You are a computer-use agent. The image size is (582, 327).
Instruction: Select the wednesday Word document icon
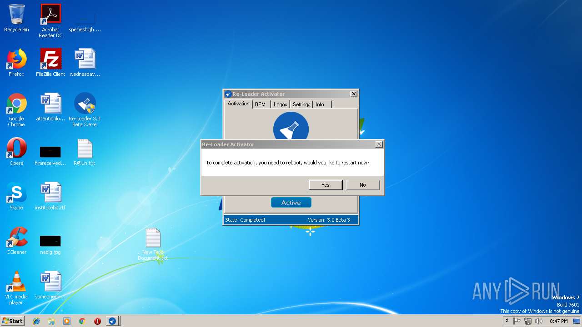click(x=85, y=63)
